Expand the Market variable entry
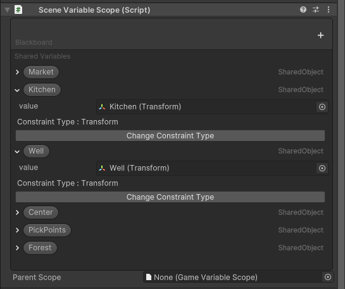This screenshot has height=289, width=345. [17, 72]
